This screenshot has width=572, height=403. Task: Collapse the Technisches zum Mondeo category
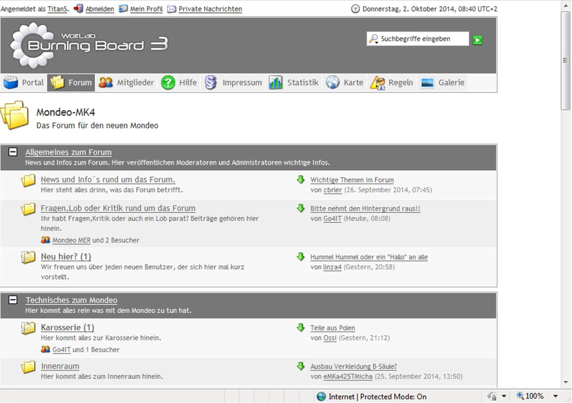[13, 300]
